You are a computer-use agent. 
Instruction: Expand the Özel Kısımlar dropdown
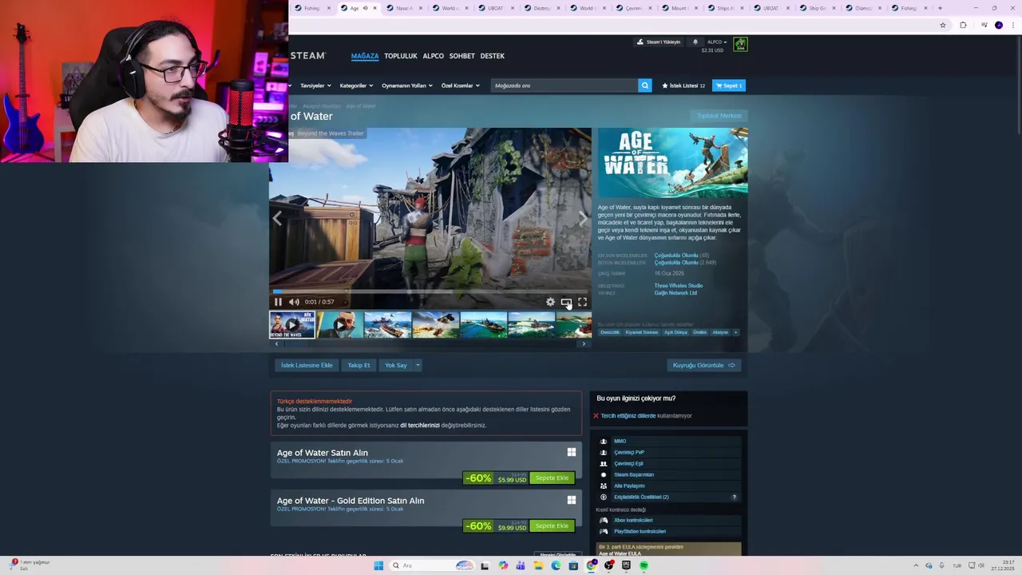pos(461,85)
